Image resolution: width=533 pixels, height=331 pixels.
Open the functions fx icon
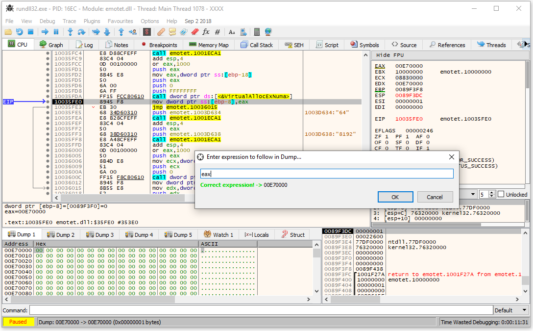[206, 32]
